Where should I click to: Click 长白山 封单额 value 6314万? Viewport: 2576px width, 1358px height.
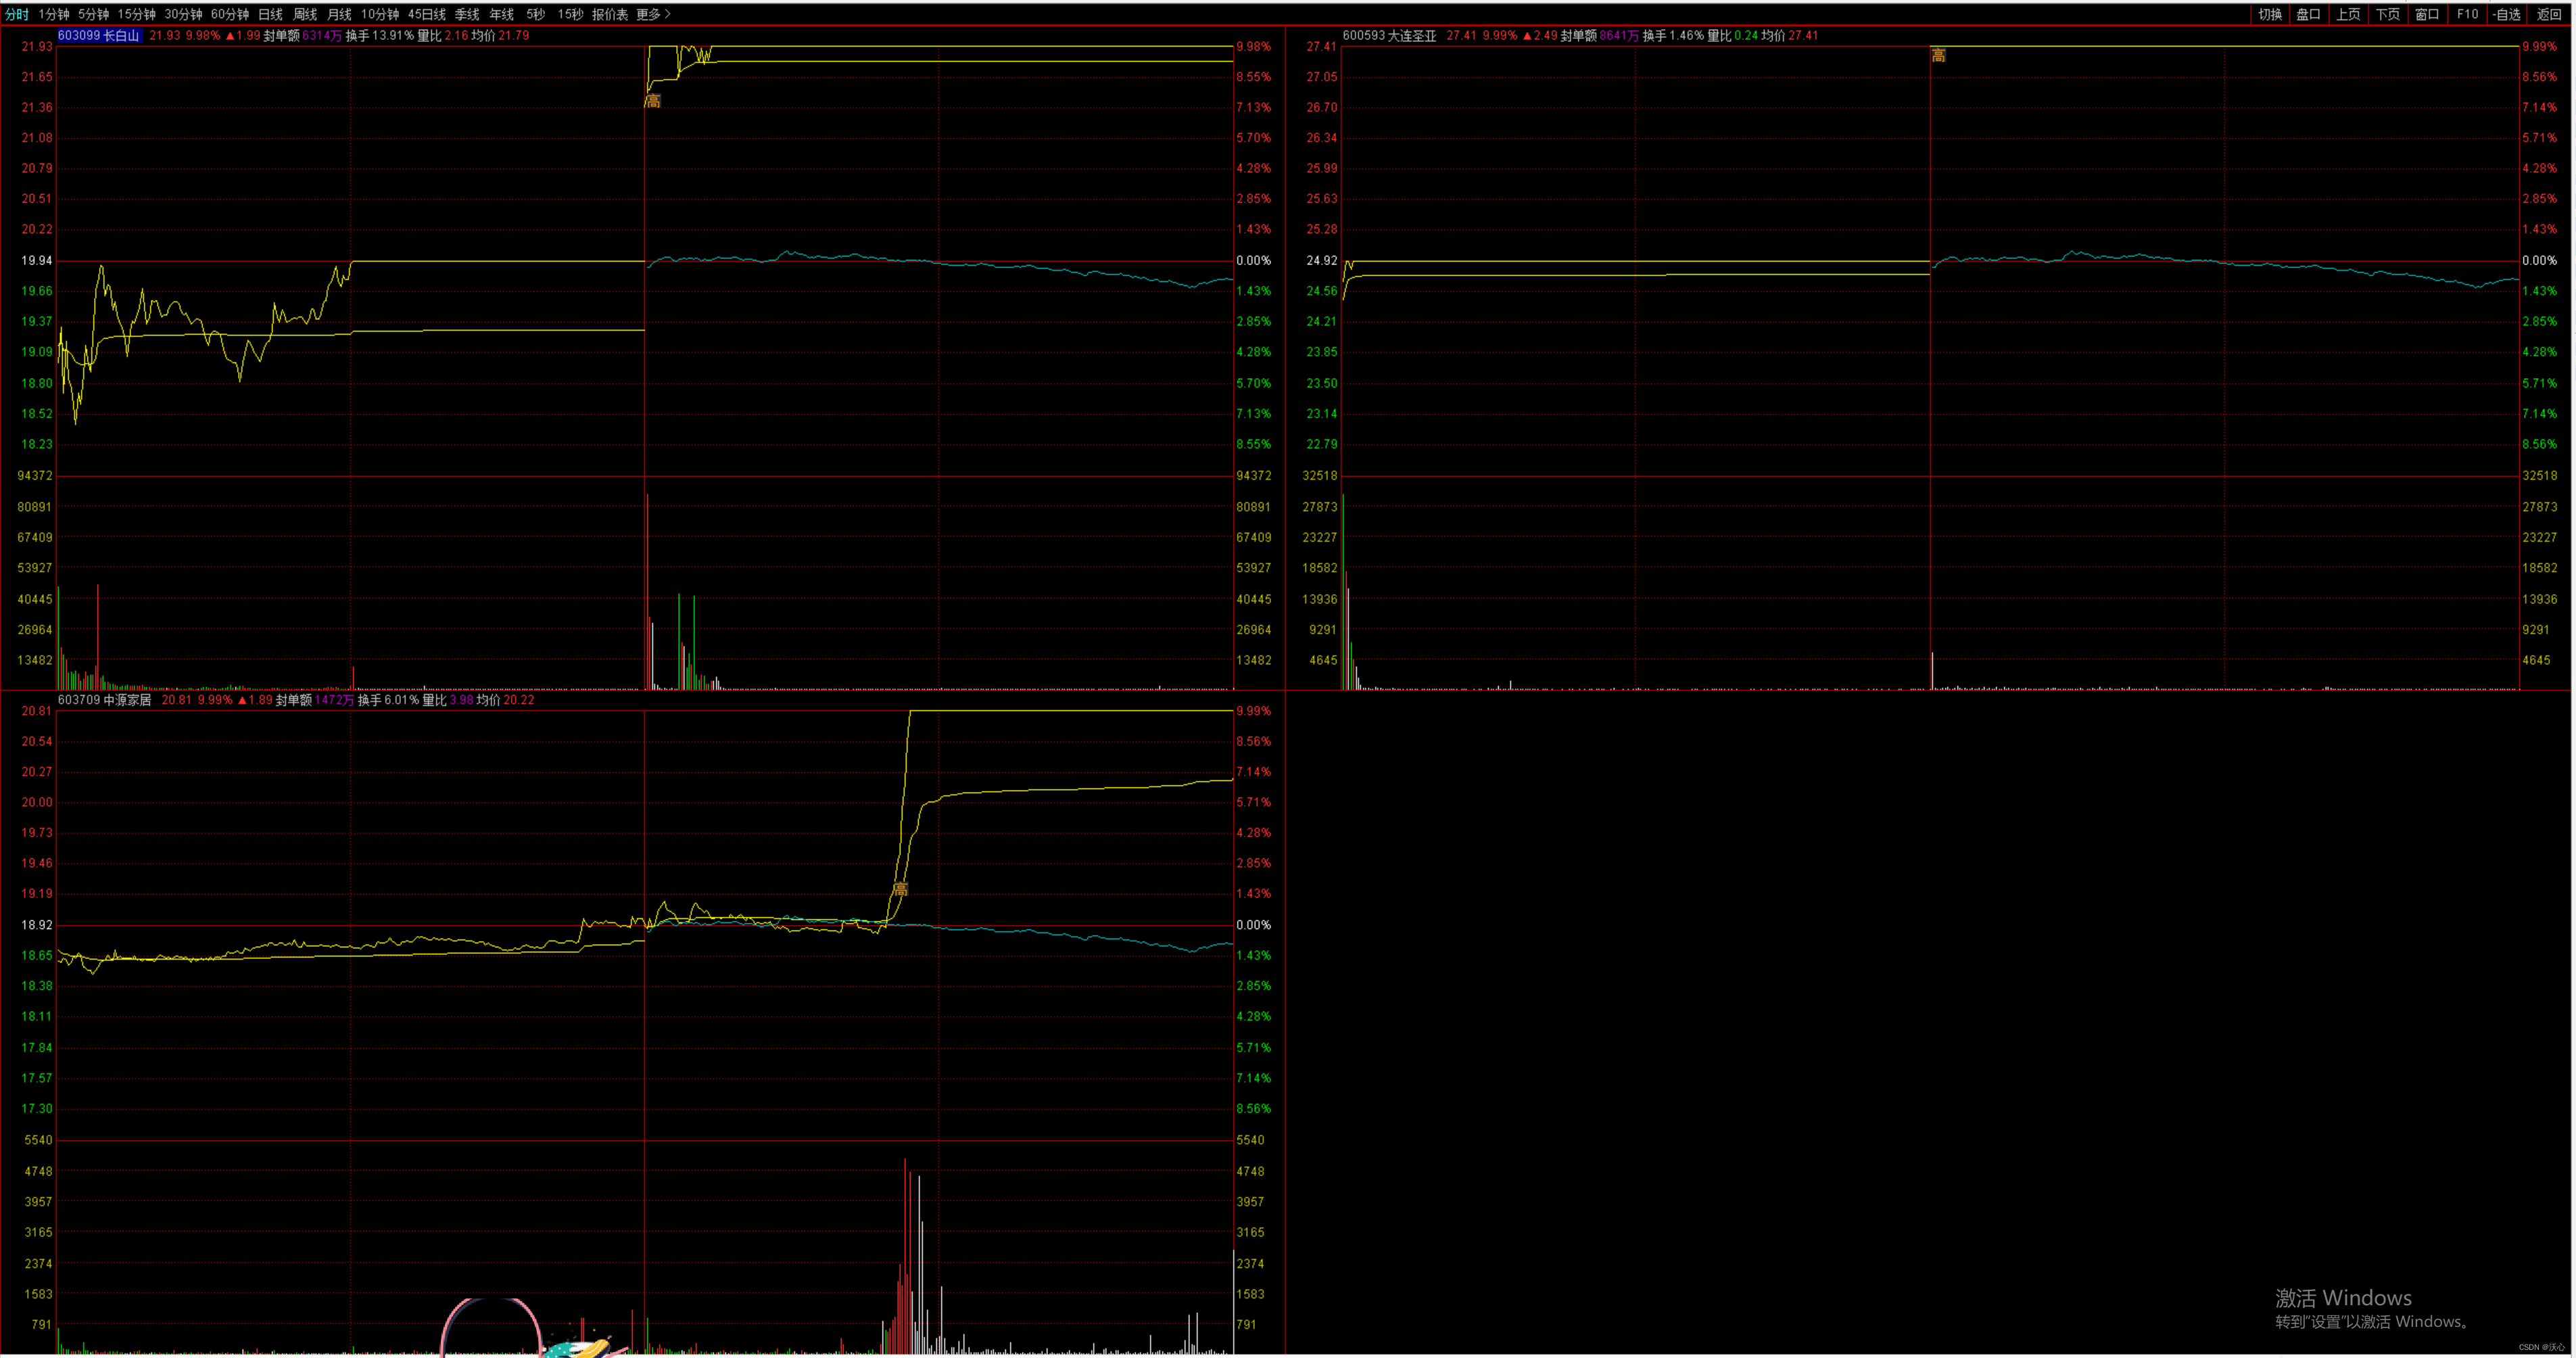pos(322,35)
